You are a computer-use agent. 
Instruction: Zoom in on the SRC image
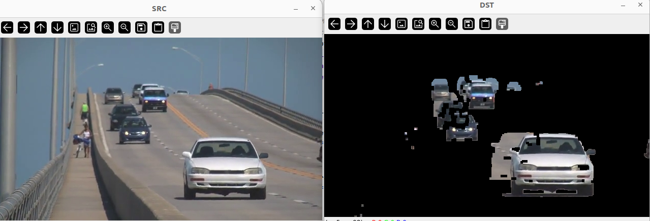108,27
